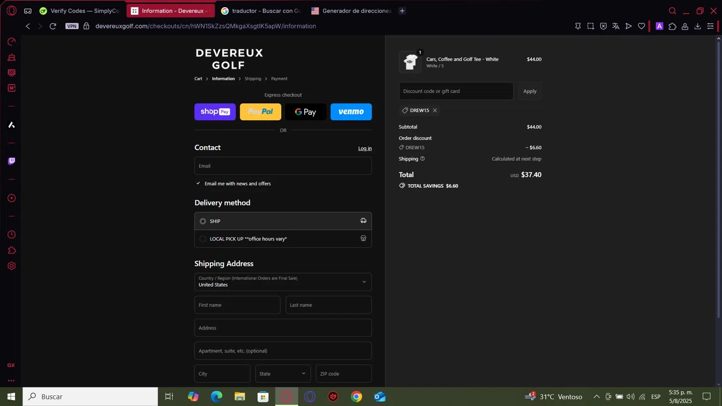Image resolution: width=722 pixels, height=406 pixels.
Task: Reload the current page
Action: pyautogui.click(x=53, y=26)
